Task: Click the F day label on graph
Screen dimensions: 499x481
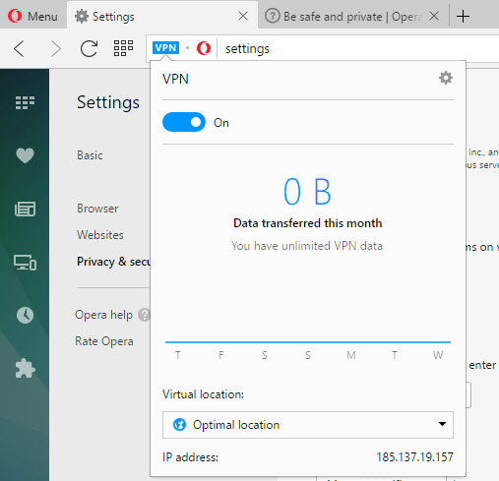Action: click(x=221, y=355)
